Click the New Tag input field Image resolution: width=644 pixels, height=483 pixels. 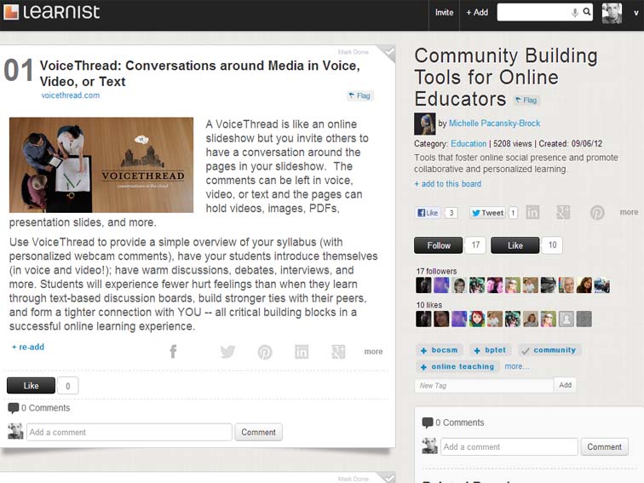(x=484, y=385)
